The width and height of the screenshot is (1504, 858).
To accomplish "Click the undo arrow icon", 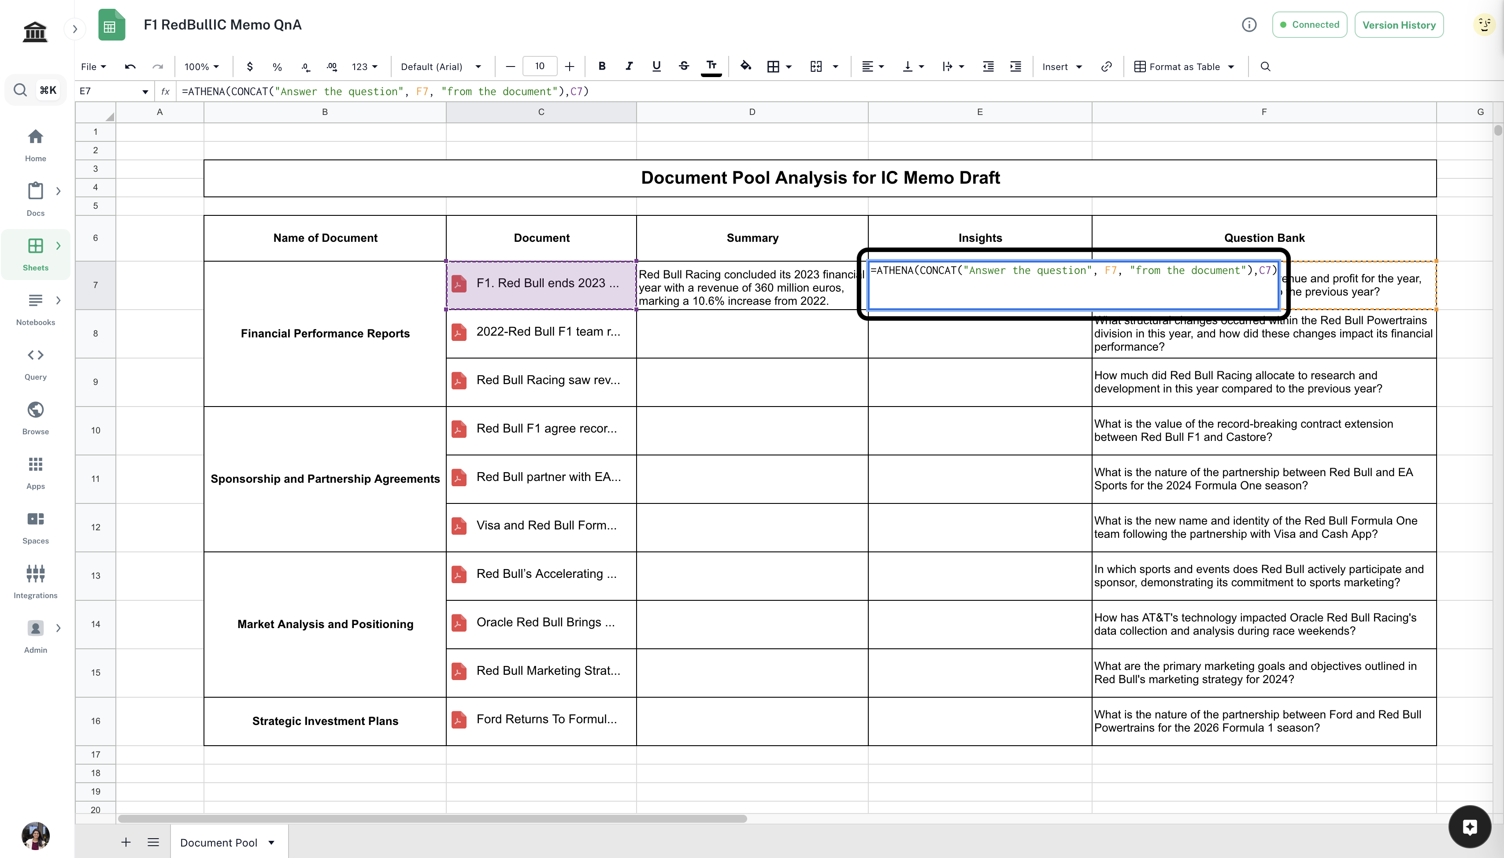I will point(130,67).
